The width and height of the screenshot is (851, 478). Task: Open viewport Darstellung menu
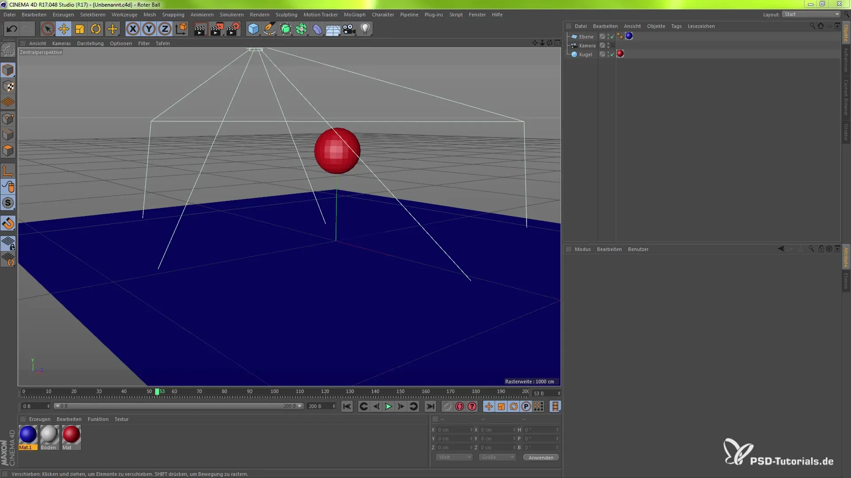pos(90,43)
